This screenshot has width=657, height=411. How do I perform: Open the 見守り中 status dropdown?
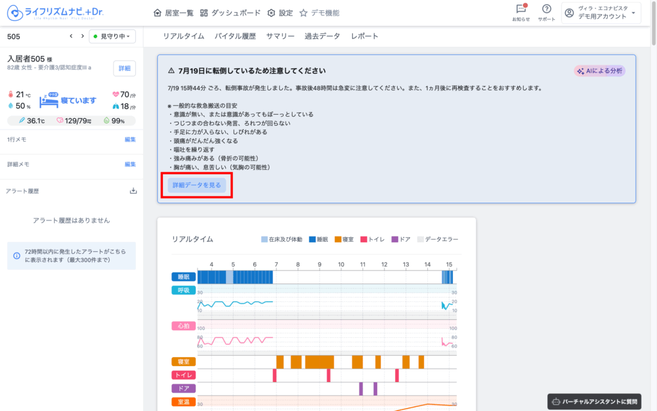[112, 37]
